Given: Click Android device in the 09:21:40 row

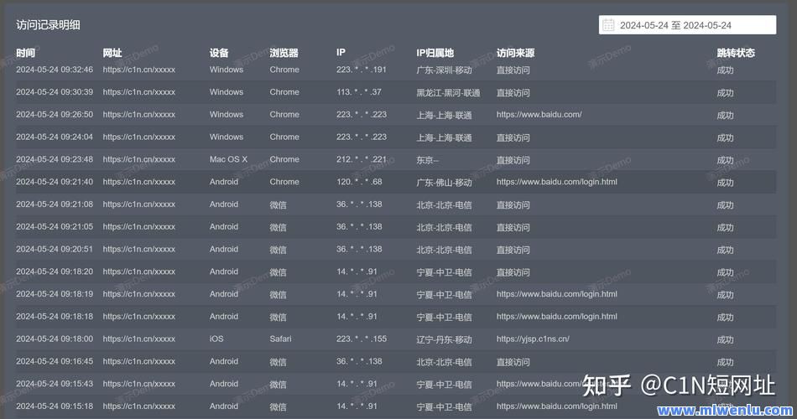Looking at the screenshot, I should point(224,181).
